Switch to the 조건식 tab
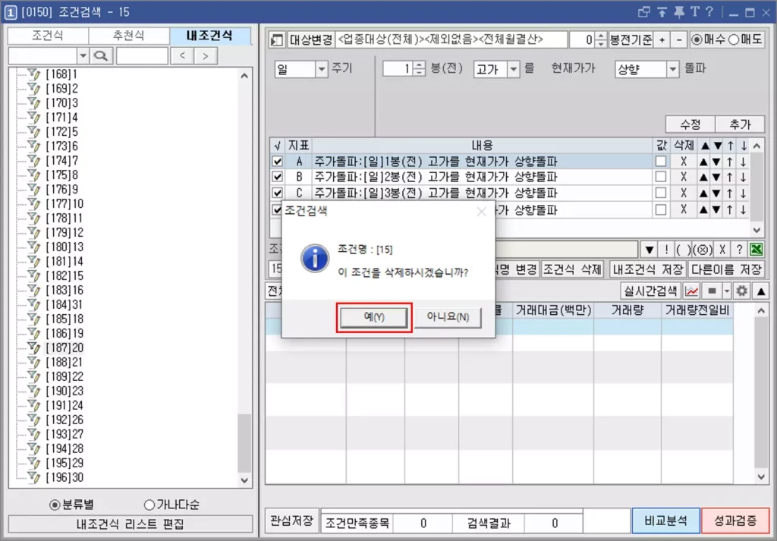Screen dimensions: 777x541 [48, 36]
